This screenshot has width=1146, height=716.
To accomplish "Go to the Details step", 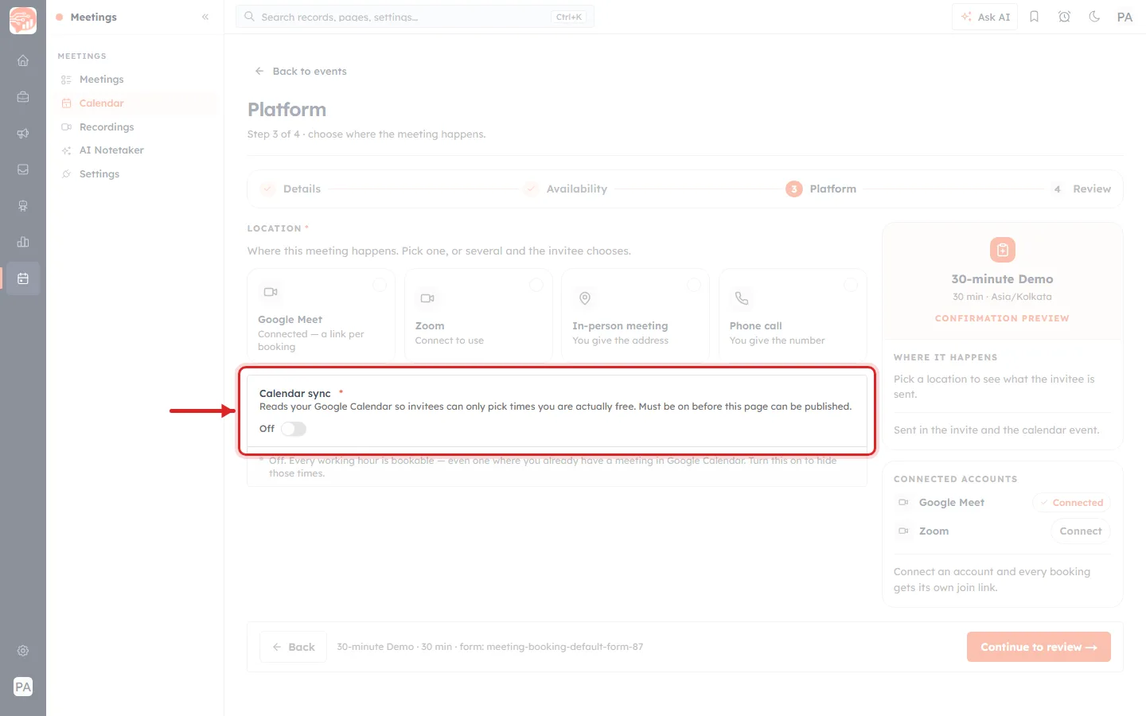I will pyautogui.click(x=290, y=189).
